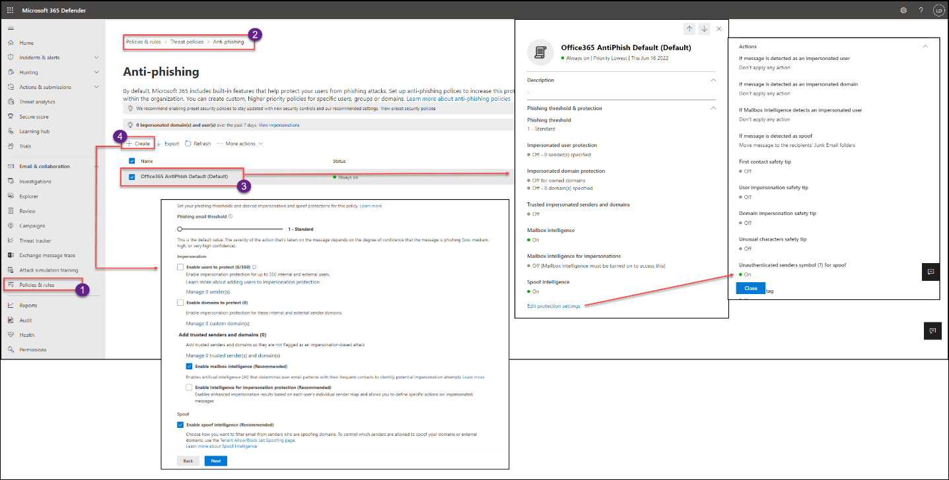Uncheck Enable spoof intelligence

pyautogui.click(x=180, y=425)
